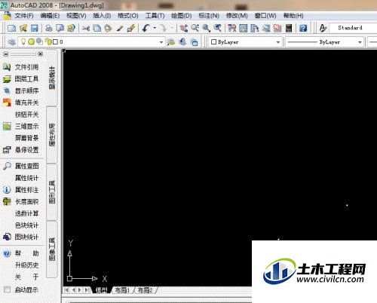The width and height of the screenshot is (377, 303).
Task: Open the 修改(M) menu
Action: click(x=237, y=16)
